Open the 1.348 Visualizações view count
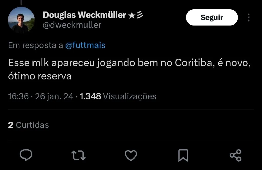Viewport: 262px width, 170px height. coord(118,96)
